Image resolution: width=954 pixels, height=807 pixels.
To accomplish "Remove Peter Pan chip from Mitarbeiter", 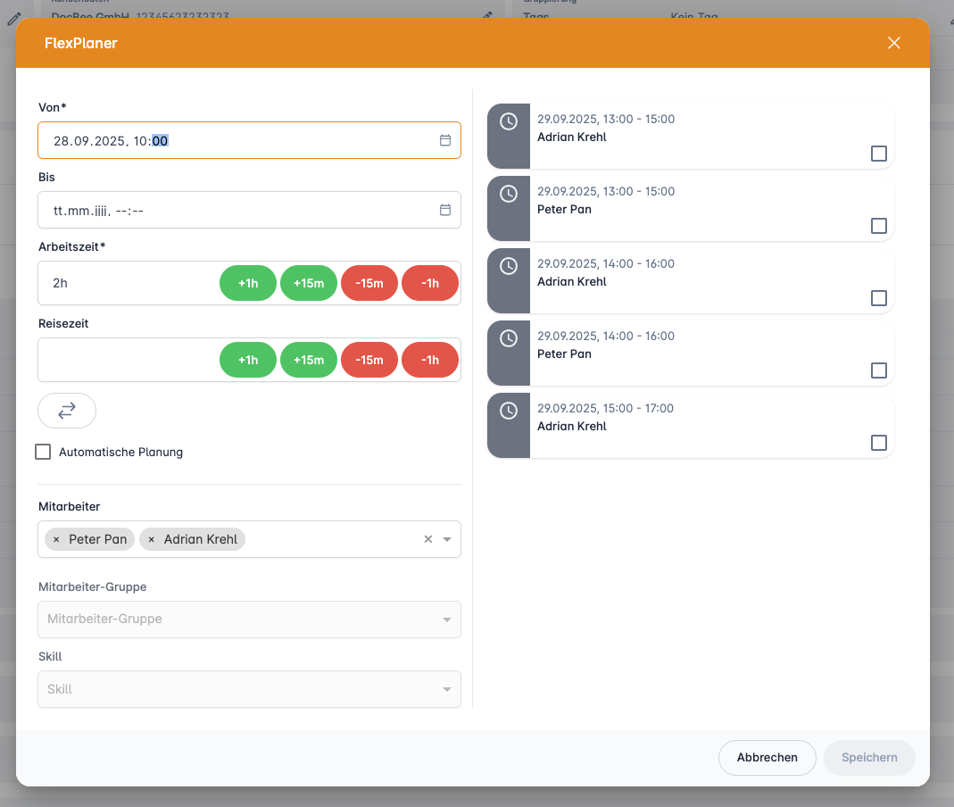I will coord(56,539).
